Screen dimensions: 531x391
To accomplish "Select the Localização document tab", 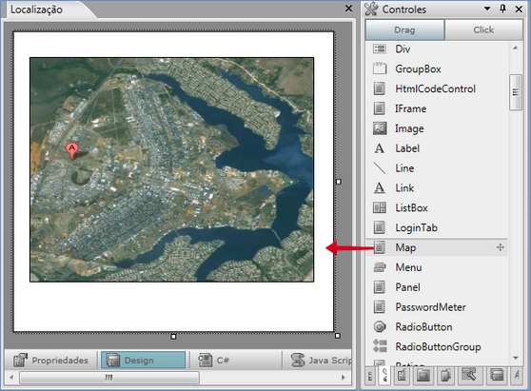I will pyautogui.click(x=36, y=10).
